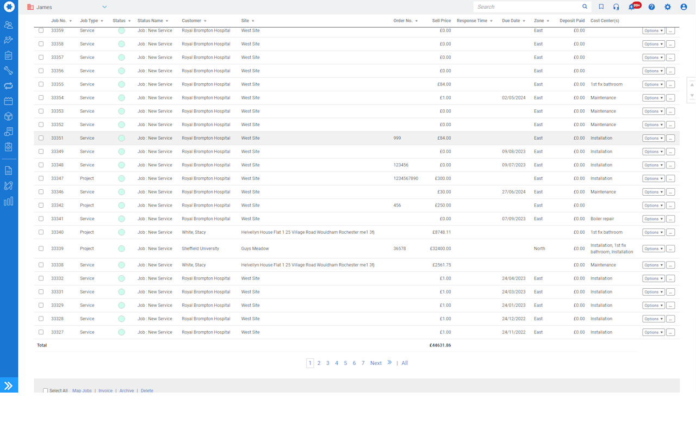Open the line-chart sidebar icon
696x435 pixels.
pos(9,40)
